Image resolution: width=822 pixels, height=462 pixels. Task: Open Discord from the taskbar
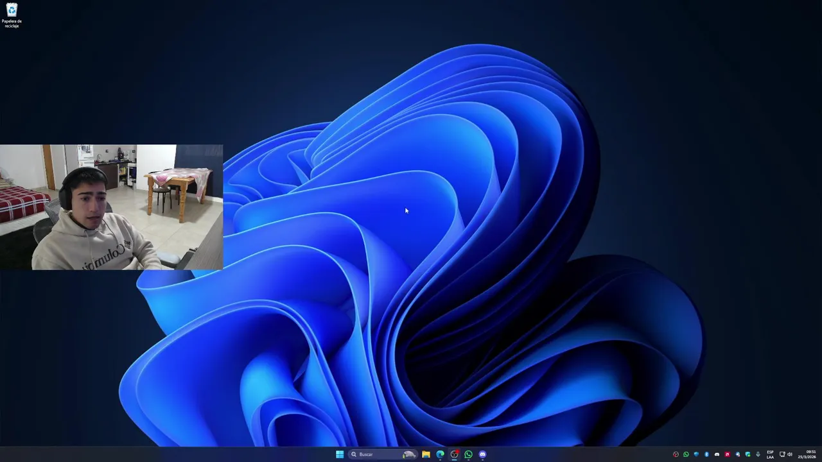pyautogui.click(x=482, y=454)
